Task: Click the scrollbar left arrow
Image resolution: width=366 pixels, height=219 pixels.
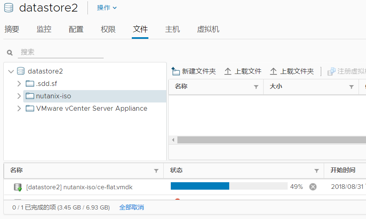Action: point(173,140)
